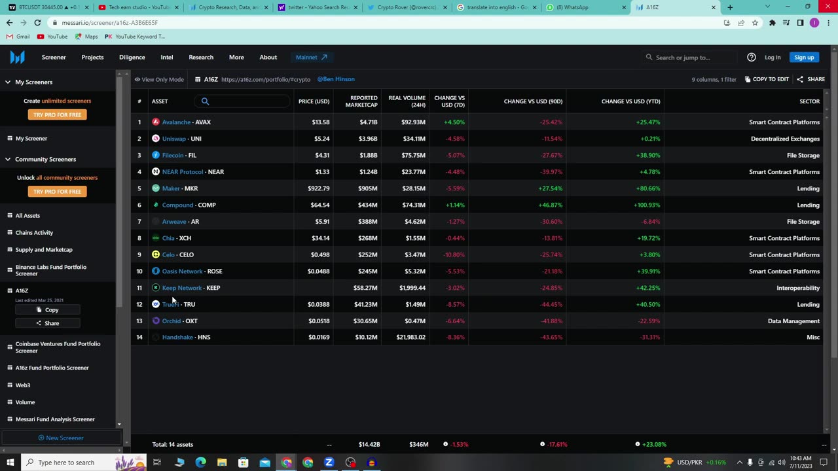This screenshot has height=471, width=838.
Task: Click COPY TO EDIT button
Action: (767, 79)
